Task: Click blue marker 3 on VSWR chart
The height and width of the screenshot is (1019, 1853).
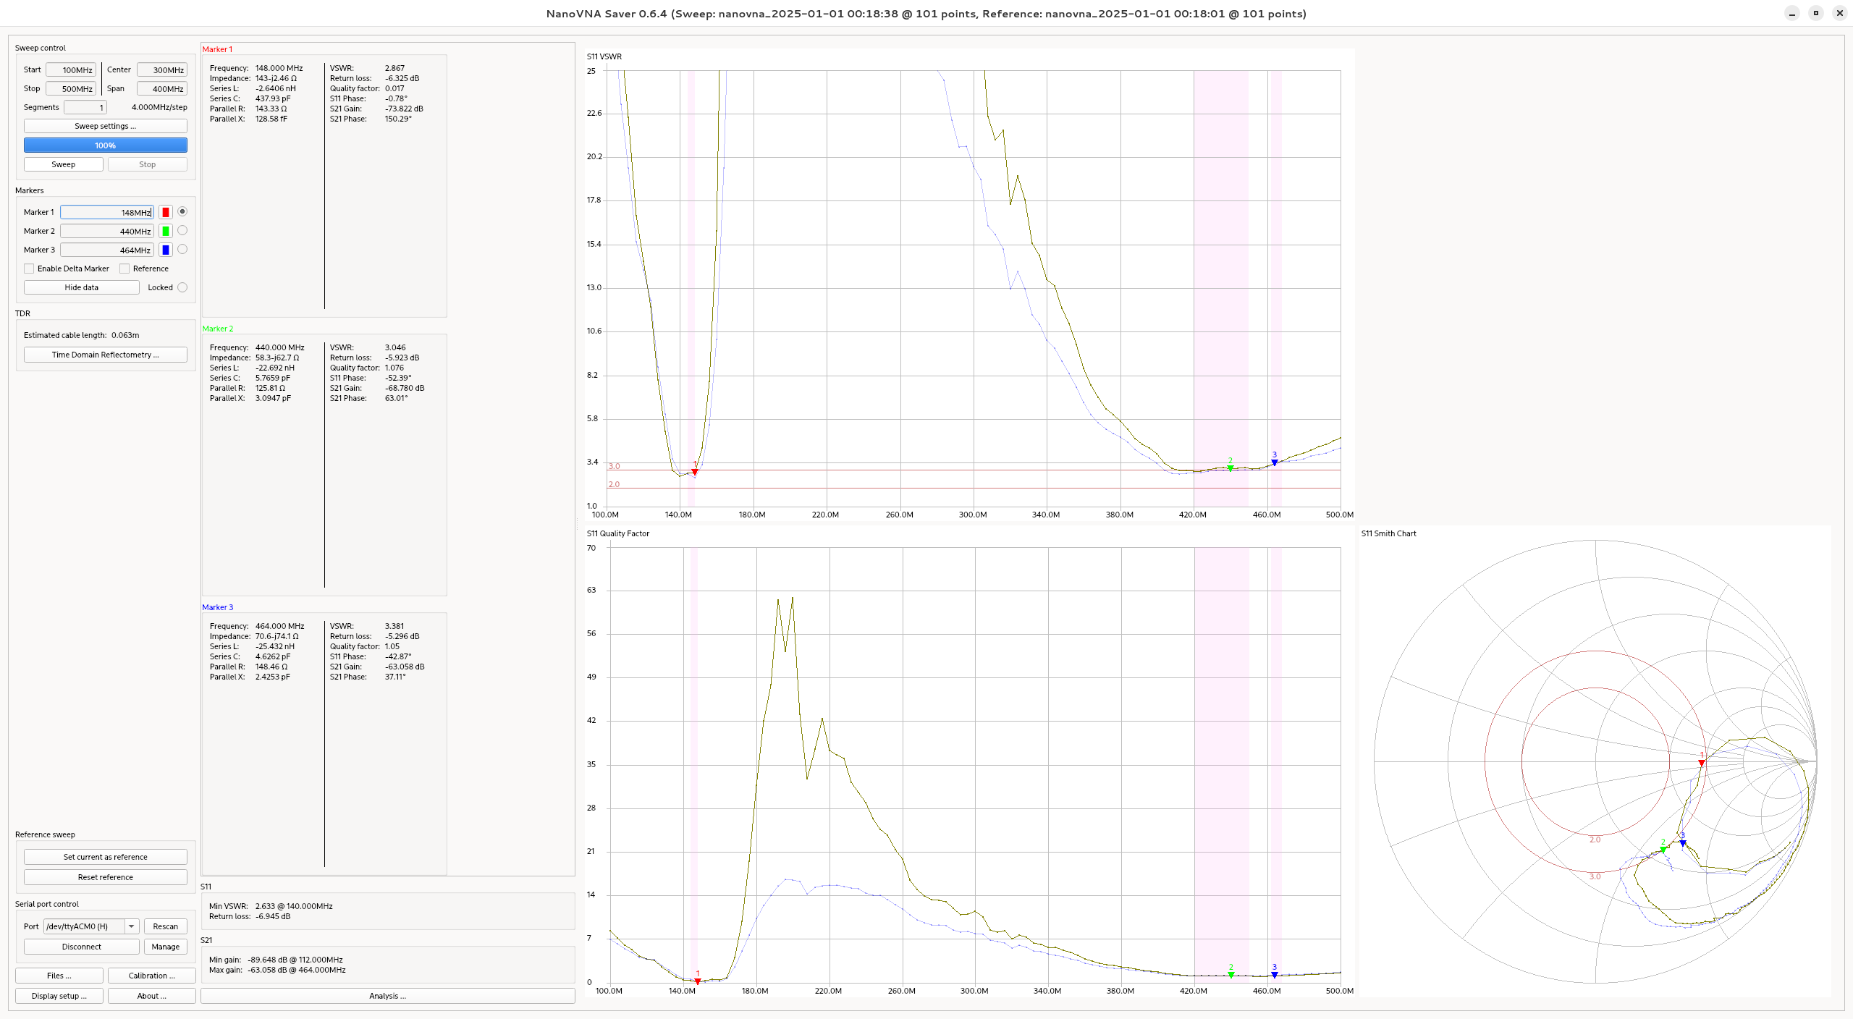Action: [x=1275, y=462]
